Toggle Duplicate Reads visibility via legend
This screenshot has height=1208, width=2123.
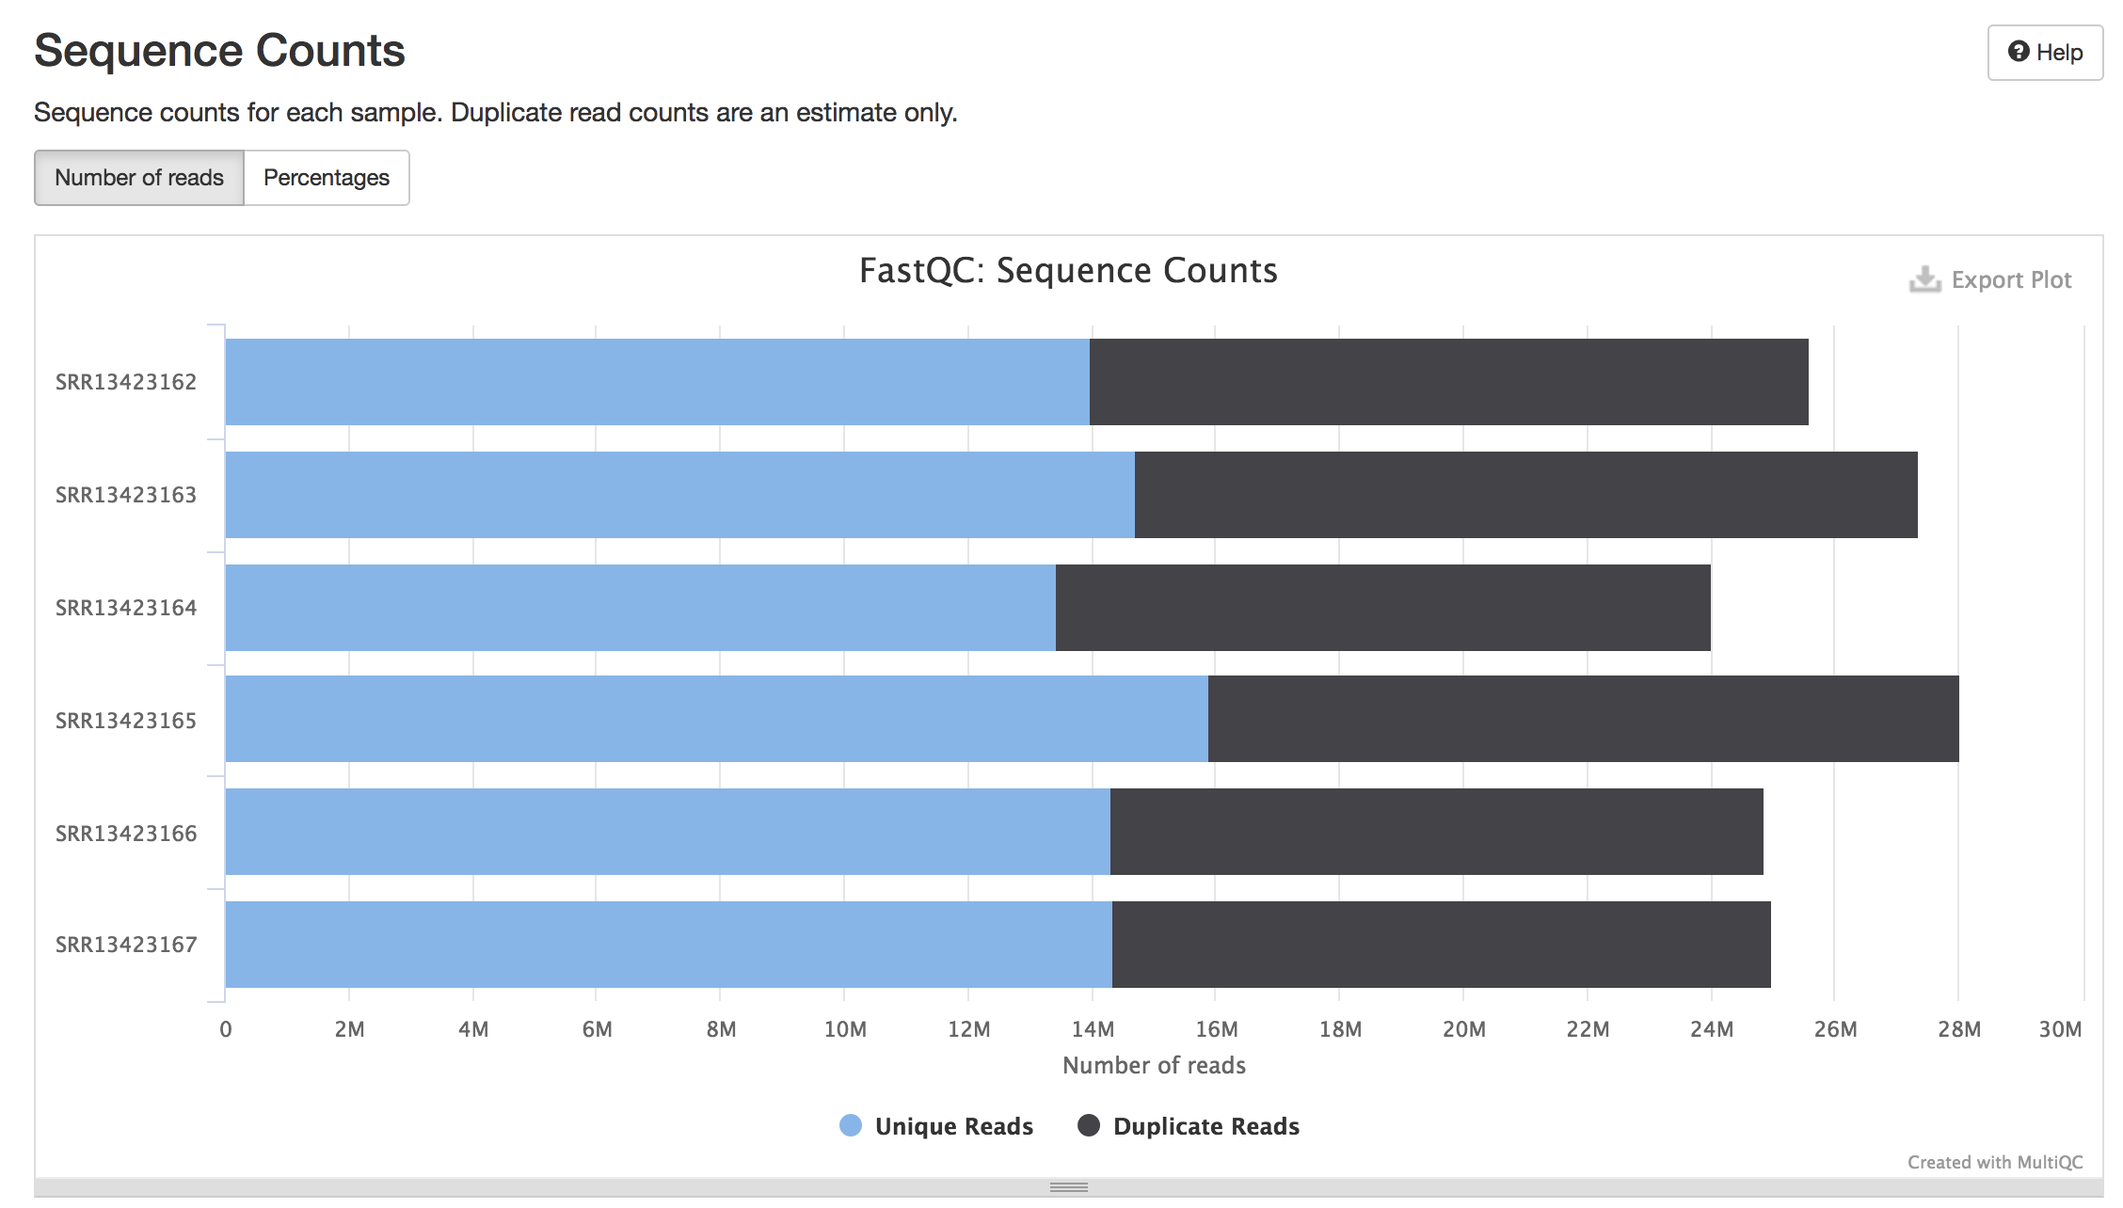(1205, 1125)
